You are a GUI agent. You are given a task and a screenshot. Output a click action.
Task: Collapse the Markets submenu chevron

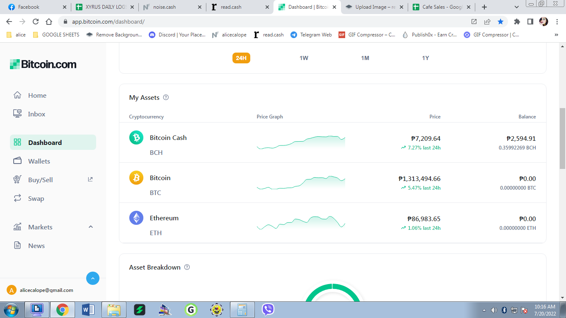91,227
